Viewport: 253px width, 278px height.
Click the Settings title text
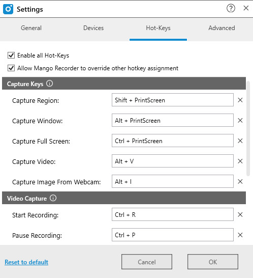(30, 9)
